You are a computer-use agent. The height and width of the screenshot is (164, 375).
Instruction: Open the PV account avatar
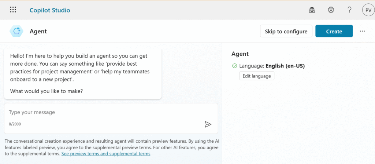pyautogui.click(x=368, y=10)
